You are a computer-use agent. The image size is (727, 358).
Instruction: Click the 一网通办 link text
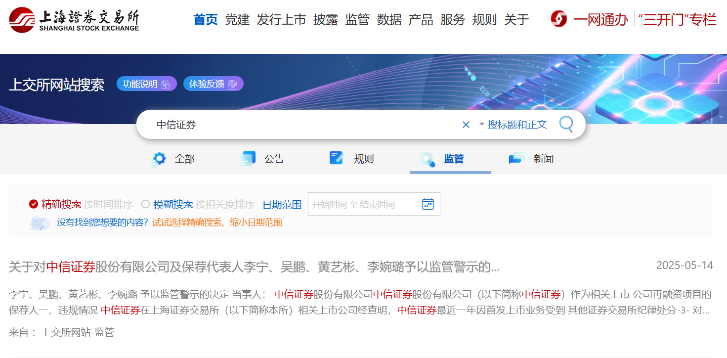[x=601, y=20]
